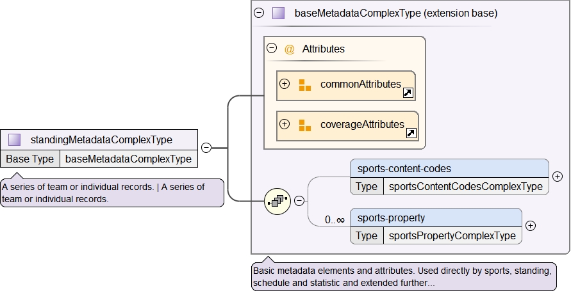Click the orange coverageAttributes group icon
Viewport: 571px width, 293px height.
point(304,125)
